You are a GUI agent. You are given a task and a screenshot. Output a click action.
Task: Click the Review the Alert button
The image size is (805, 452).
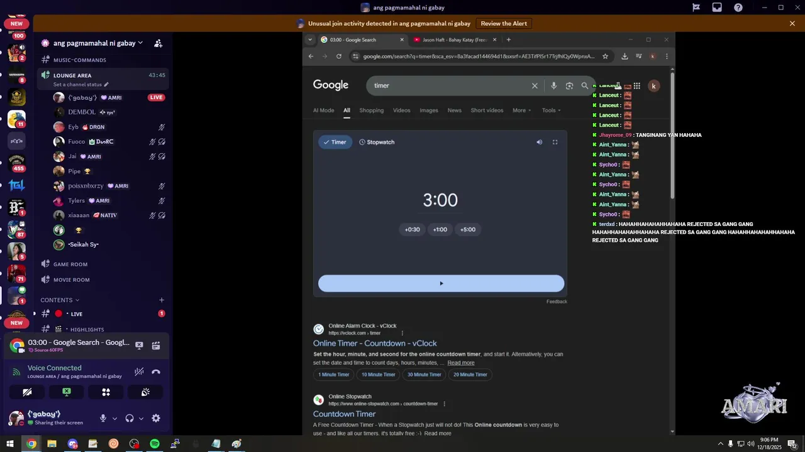[x=504, y=23]
